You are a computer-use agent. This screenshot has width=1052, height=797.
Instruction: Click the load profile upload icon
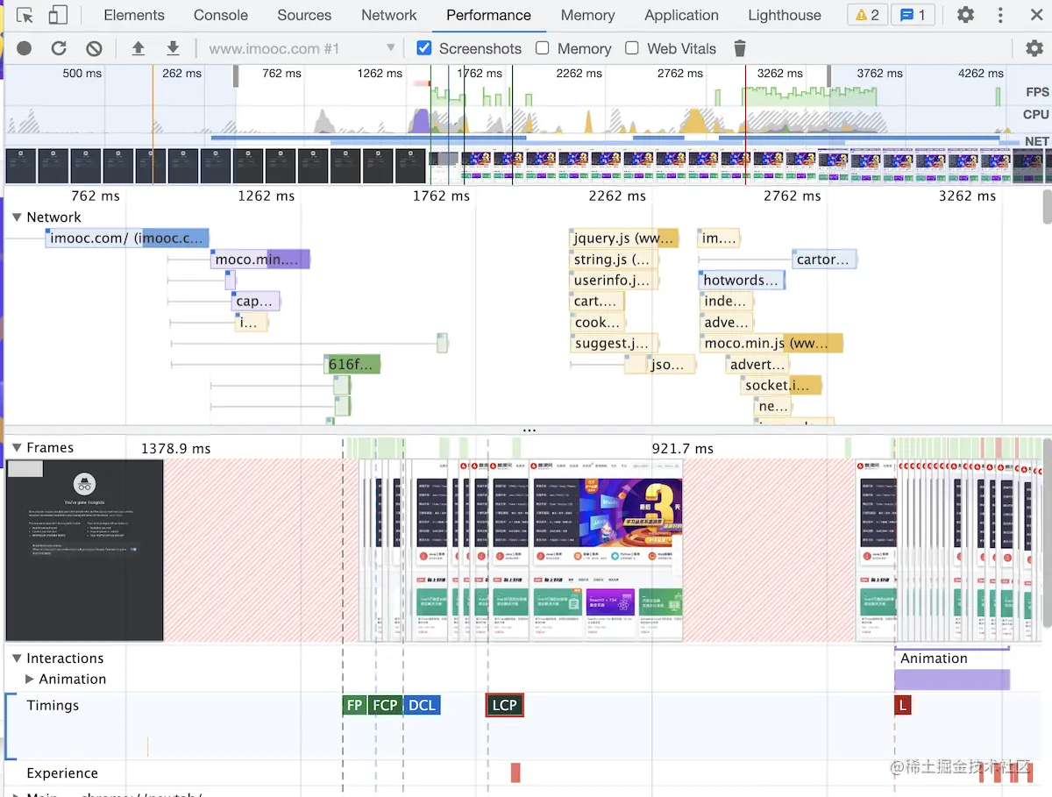point(139,48)
